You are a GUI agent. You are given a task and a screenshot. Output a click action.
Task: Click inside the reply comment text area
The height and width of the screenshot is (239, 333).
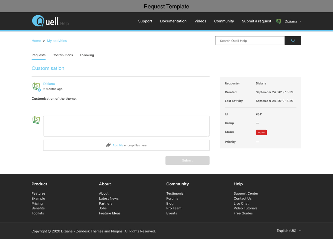pos(126,126)
